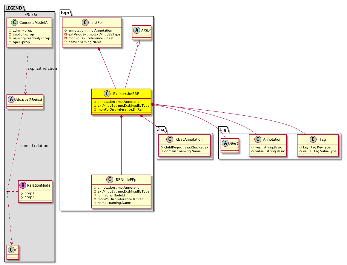Select the aaa package tab

(x=161, y=129)
